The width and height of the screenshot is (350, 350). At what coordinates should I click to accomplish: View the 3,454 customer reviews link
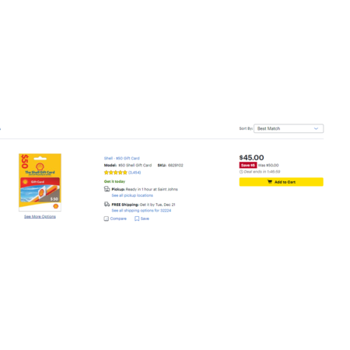tap(135, 173)
